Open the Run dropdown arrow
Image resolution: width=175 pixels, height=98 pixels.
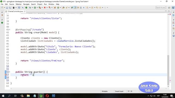(x=37, y=8)
